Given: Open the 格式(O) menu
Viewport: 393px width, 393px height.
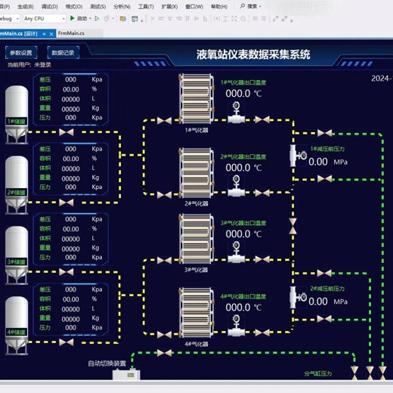Looking at the screenshot, I should click(74, 7).
